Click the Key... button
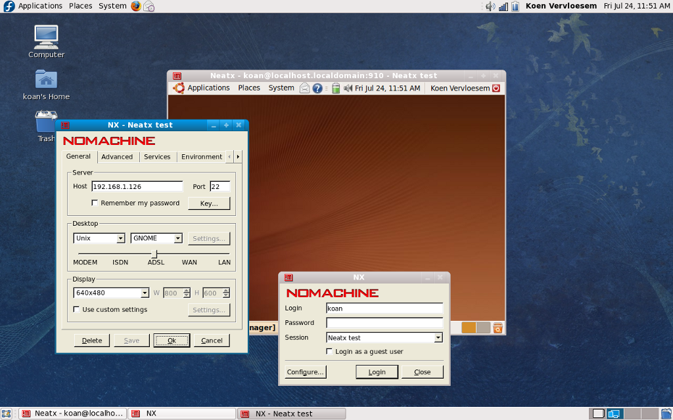673x420 pixels. [x=209, y=203]
